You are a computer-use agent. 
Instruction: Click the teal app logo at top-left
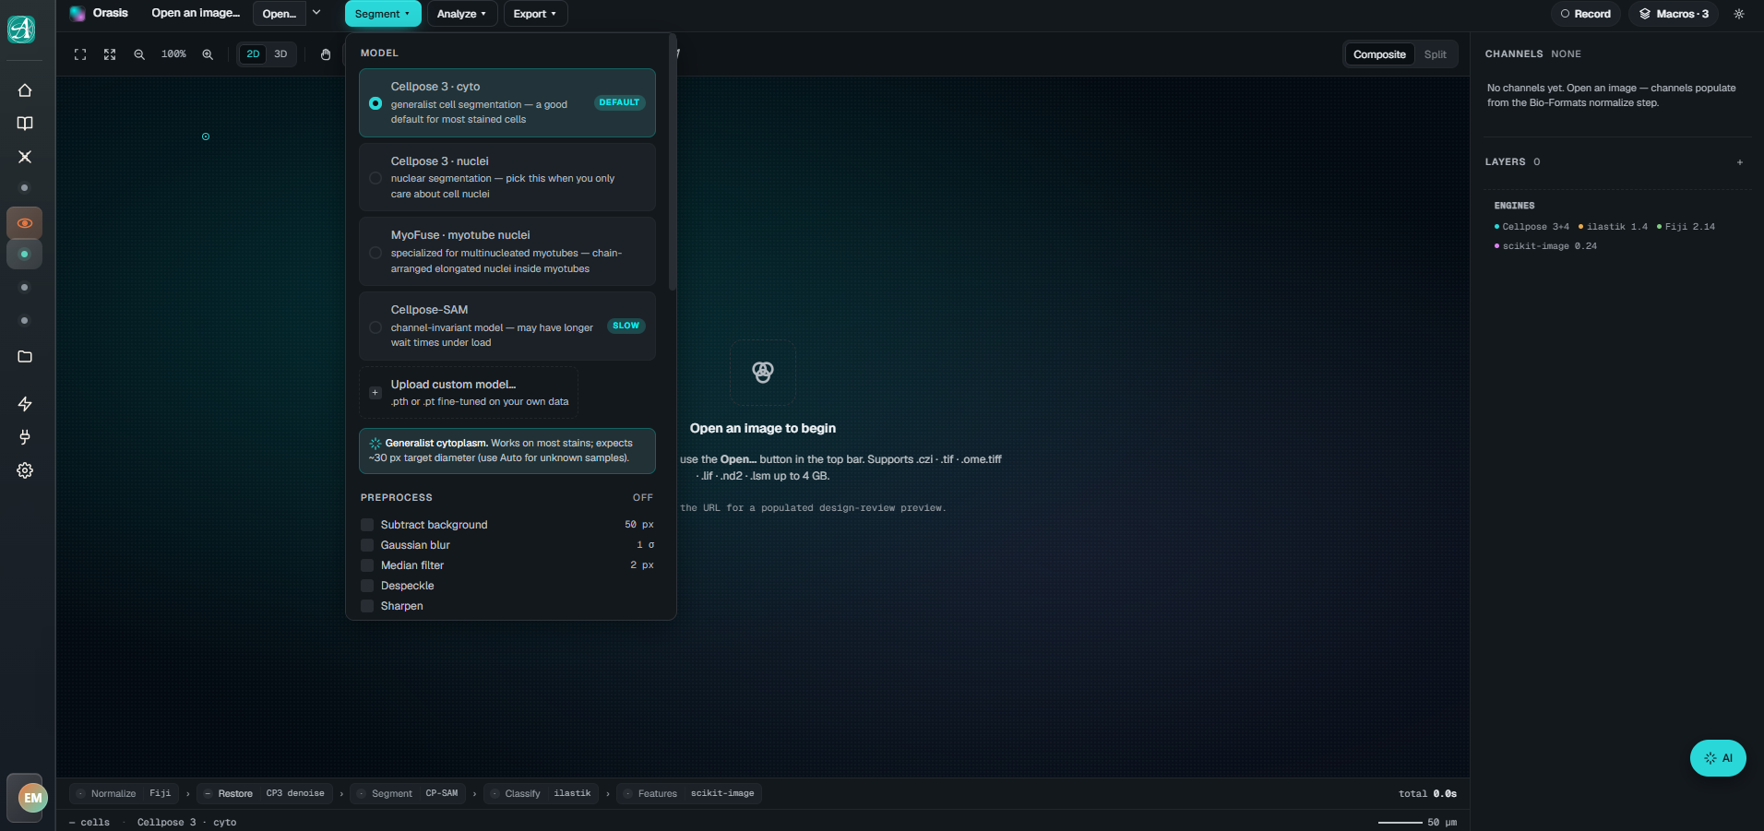coord(21,30)
